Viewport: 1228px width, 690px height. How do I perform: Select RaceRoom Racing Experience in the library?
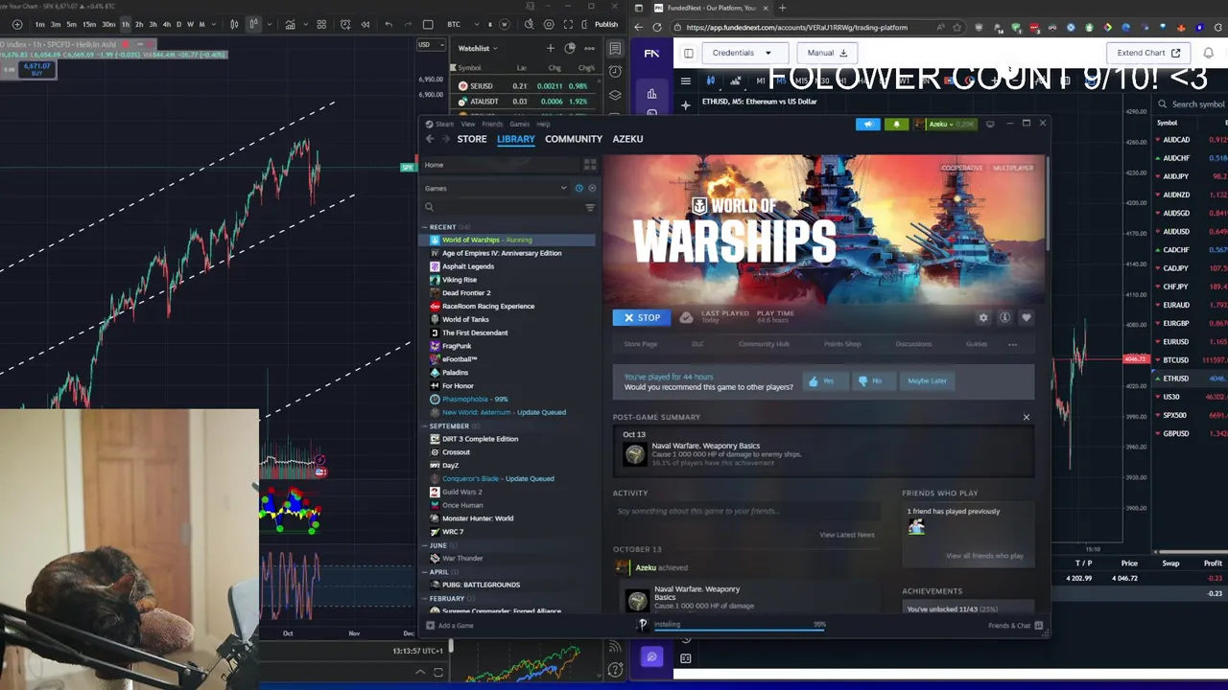click(x=488, y=306)
